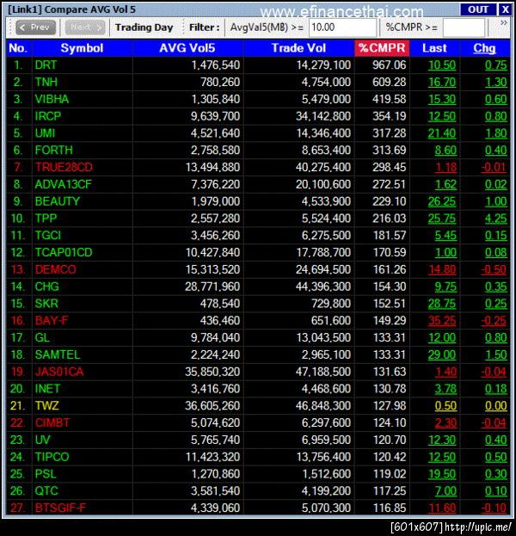Viewport: 516px width, 536px height.
Task: Sort by AVG Vol5 column header
Action: [187, 48]
